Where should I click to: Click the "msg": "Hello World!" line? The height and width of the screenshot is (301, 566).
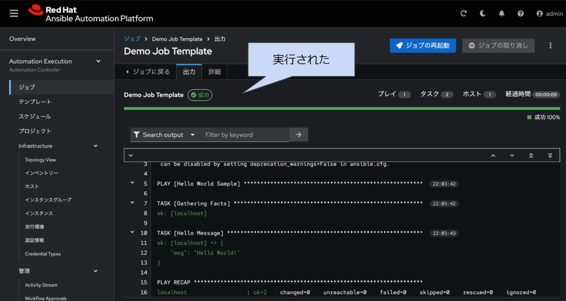[x=205, y=252]
